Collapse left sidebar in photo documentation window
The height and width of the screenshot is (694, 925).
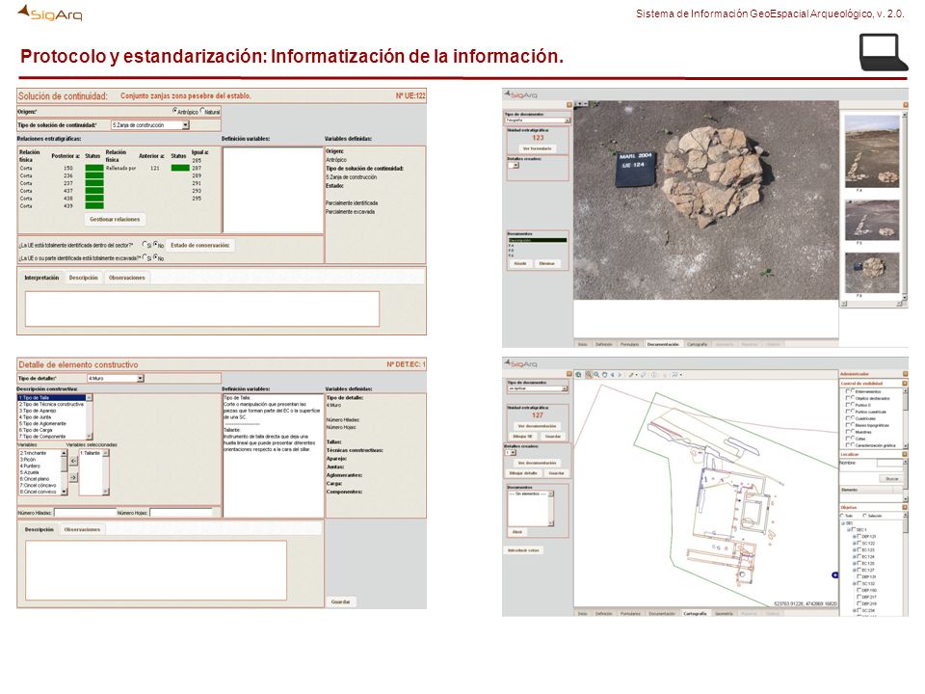(569, 105)
